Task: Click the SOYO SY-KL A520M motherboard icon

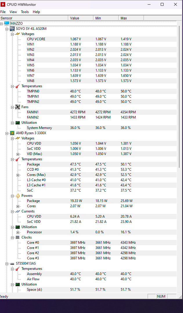Action: 12,28
